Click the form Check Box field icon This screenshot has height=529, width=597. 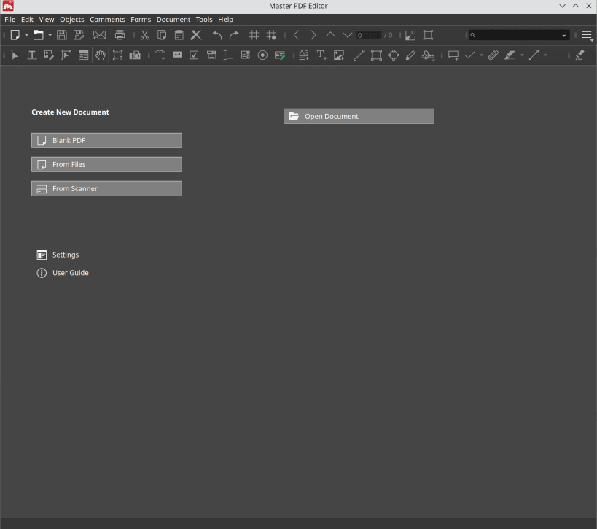[194, 55]
